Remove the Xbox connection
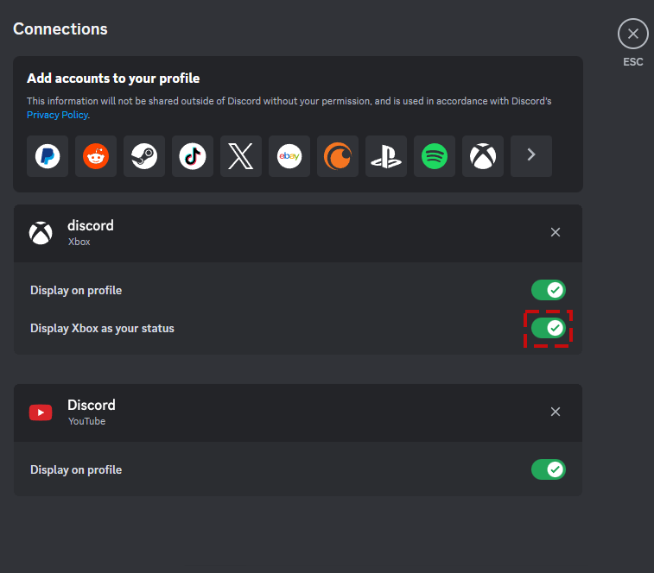This screenshot has height=573, width=654. coord(556,232)
